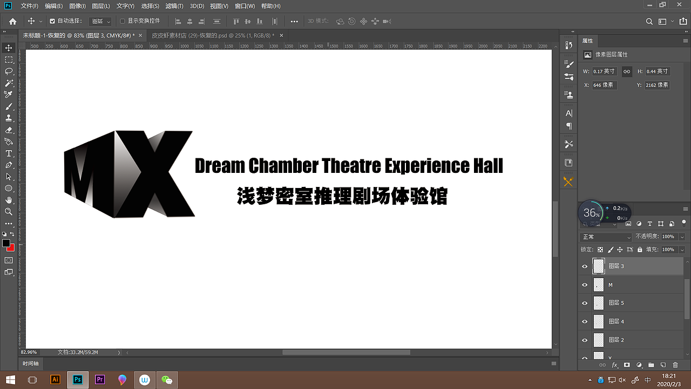Open the opacity (不透明度) dropdown arrow

coord(682,237)
